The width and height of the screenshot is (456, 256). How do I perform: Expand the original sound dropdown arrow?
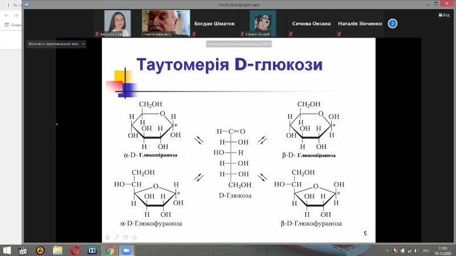point(83,44)
